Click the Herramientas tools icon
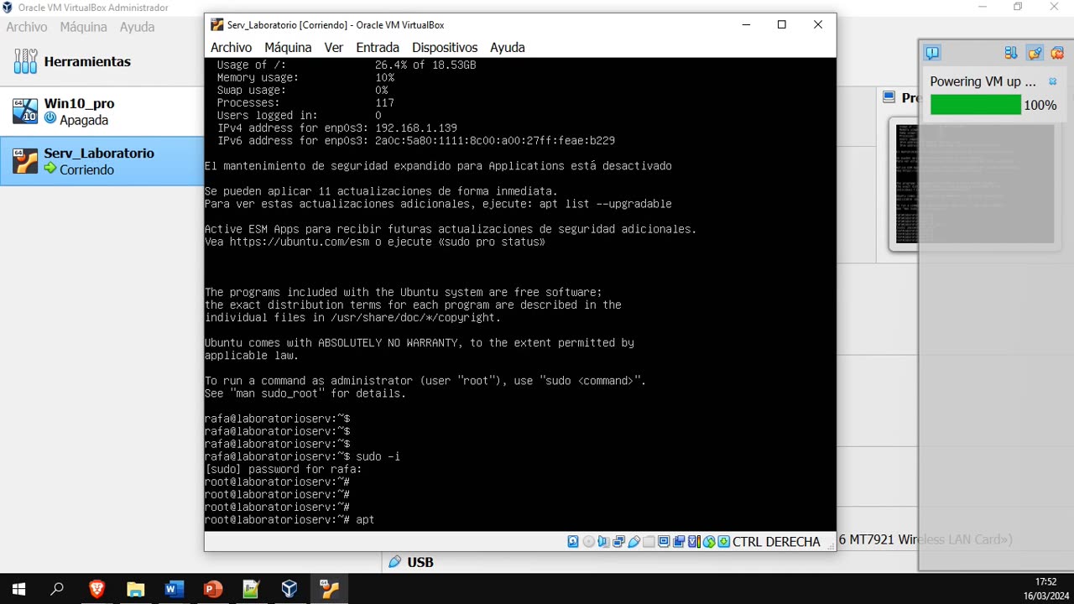This screenshot has height=604, width=1074. [25, 61]
